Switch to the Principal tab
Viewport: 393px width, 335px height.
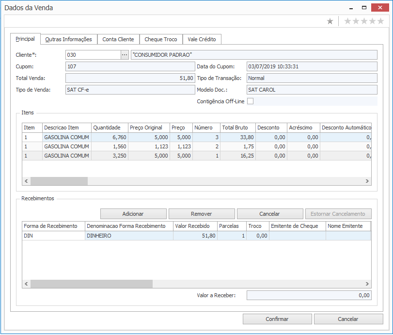[25, 39]
